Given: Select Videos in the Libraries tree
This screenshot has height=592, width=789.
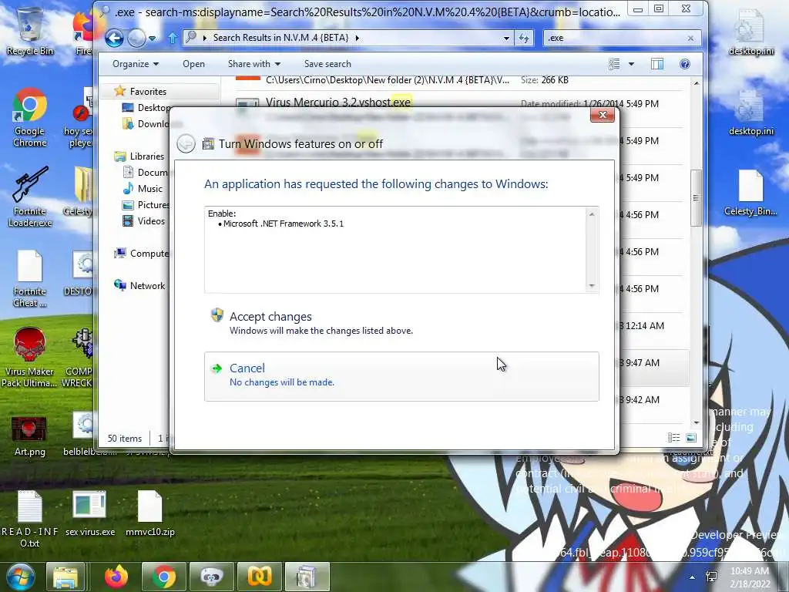Looking at the screenshot, I should click(x=151, y=221).
